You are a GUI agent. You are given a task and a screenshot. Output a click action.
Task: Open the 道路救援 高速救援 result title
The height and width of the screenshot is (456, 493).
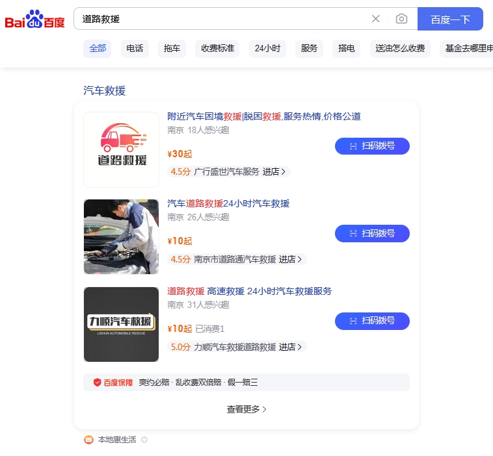coord(249,291)
